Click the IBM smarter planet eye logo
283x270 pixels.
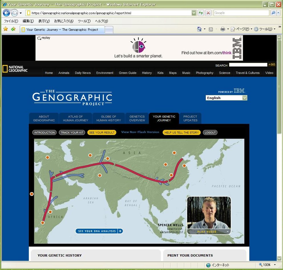click(x=139, y=45)
